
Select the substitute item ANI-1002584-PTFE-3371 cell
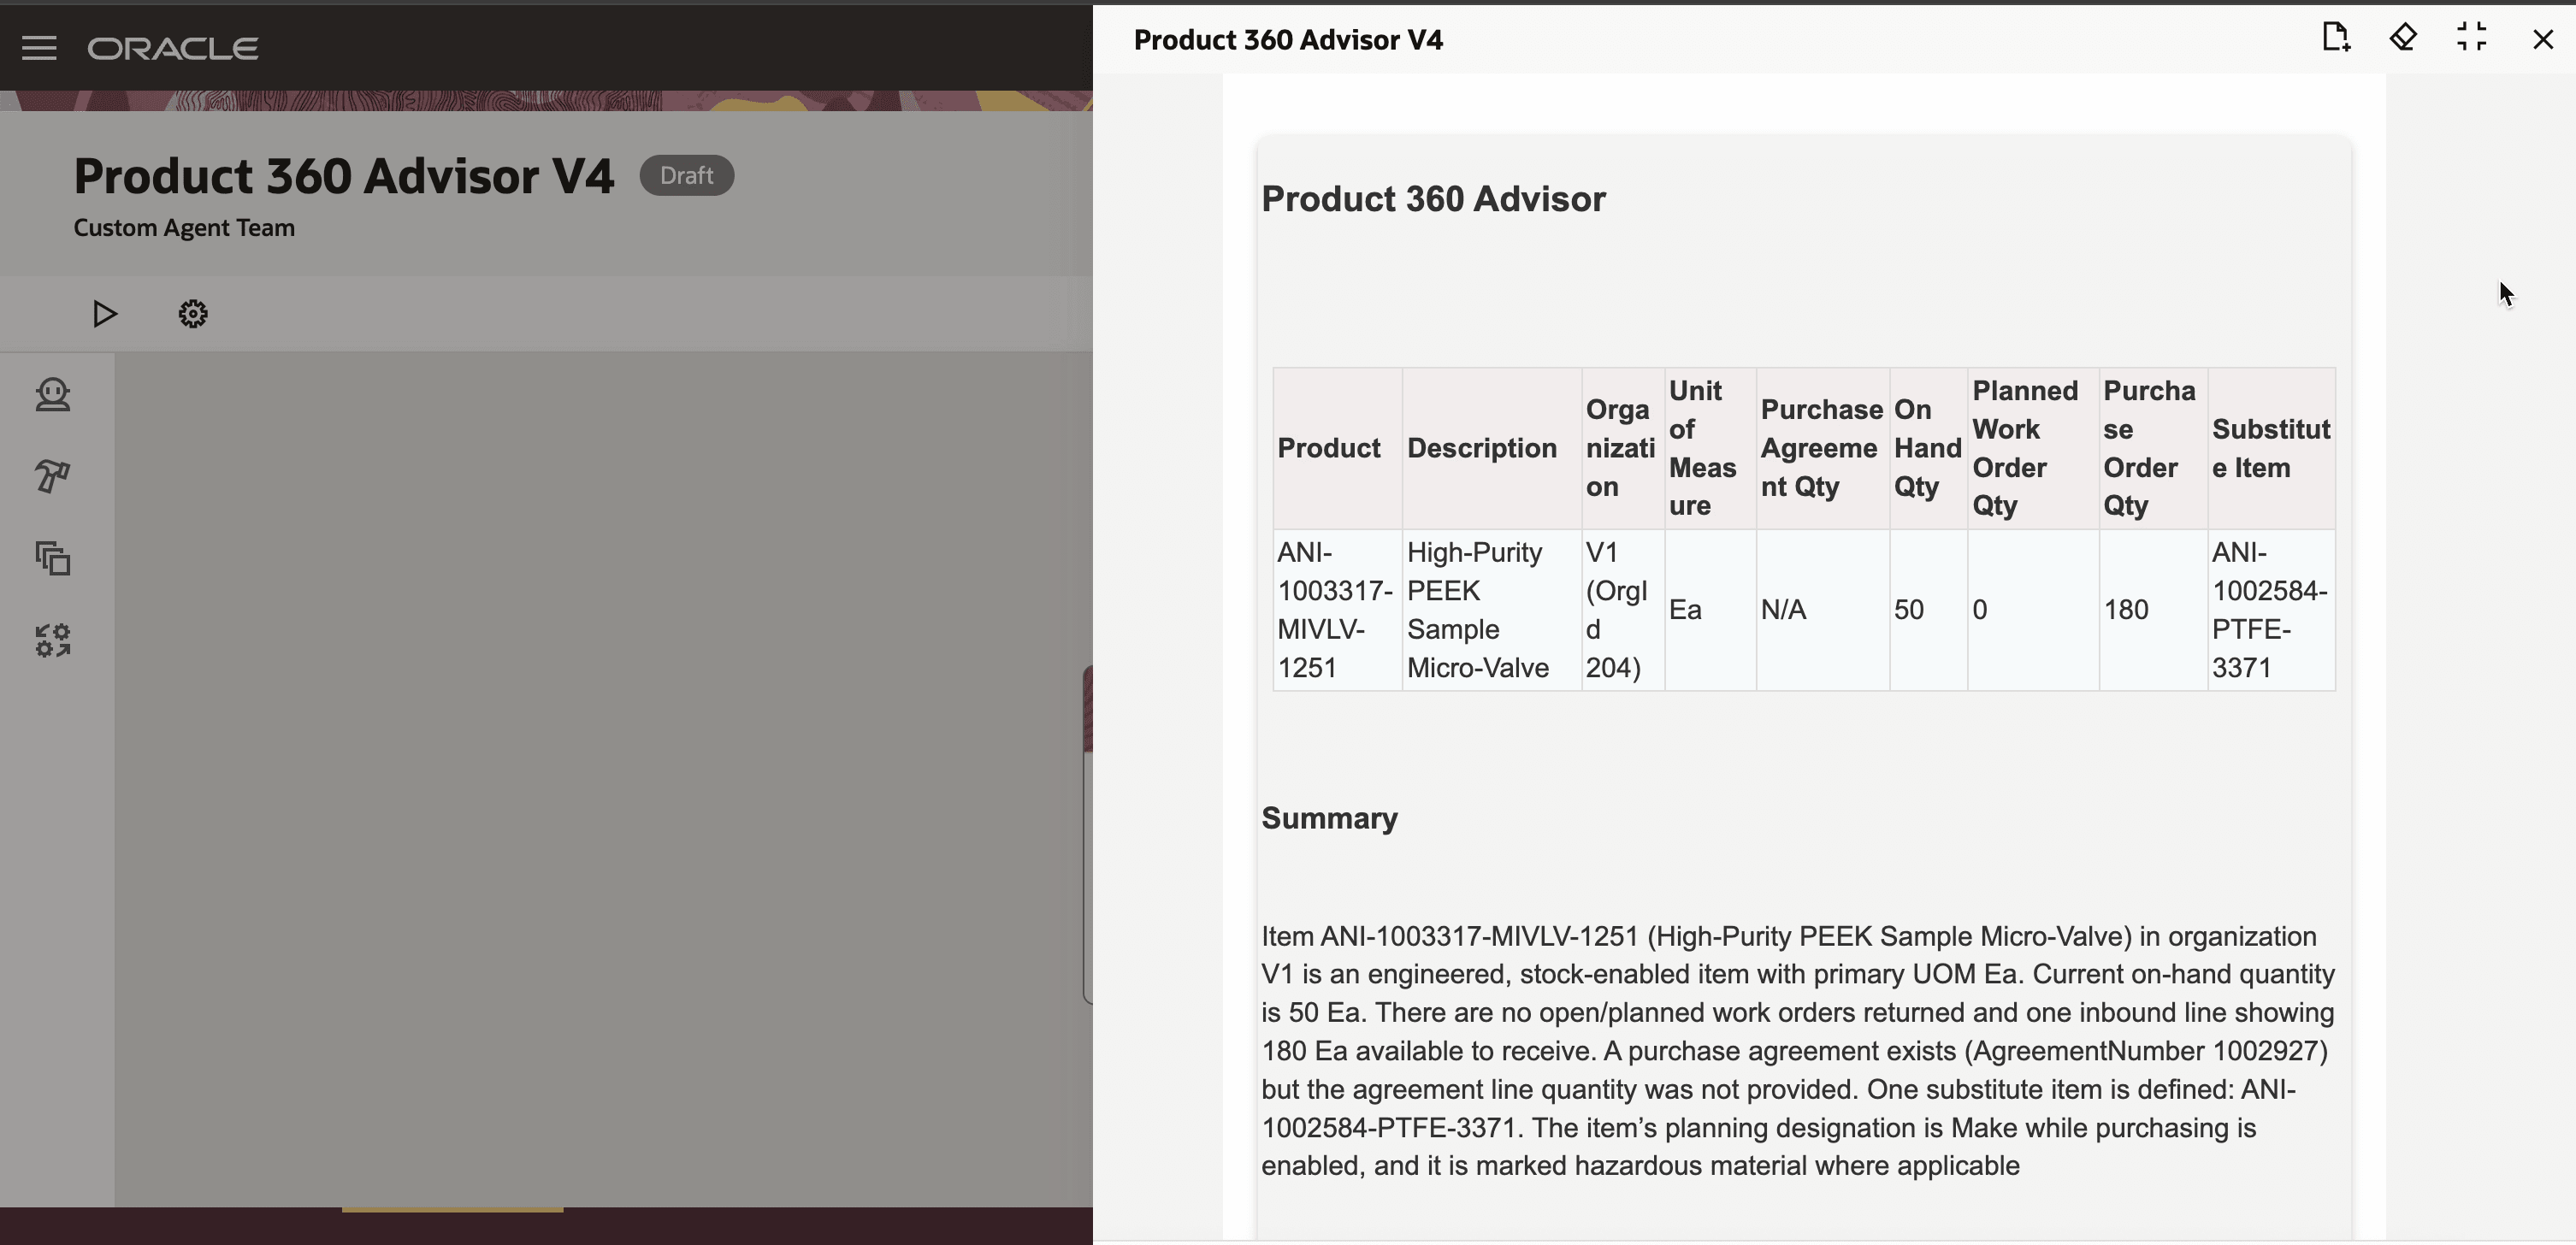click(2268, 610)
